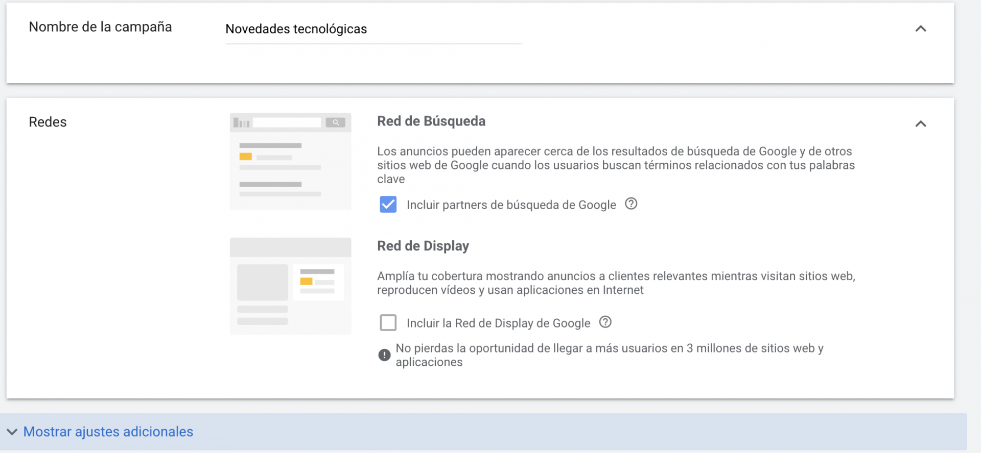981x453 pixels.
Task: Collapse the Nombre de la campaña section
Action: click(920, 29)
